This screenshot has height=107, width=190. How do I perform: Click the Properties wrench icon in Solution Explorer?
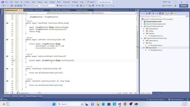click(171, 13)
